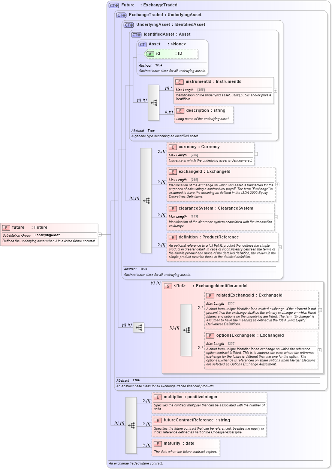Expand the currency element plus box
Screen dimensions: 332x469
(256, 154)
